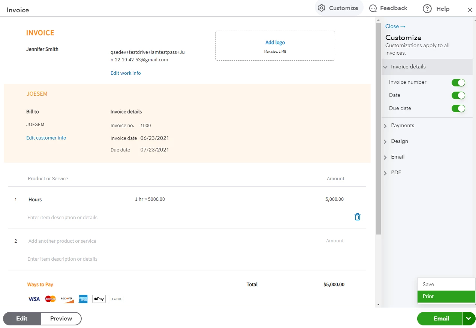Click the Add logo upload box
Viewport: 476px width, 328px height.
point(275,46)
